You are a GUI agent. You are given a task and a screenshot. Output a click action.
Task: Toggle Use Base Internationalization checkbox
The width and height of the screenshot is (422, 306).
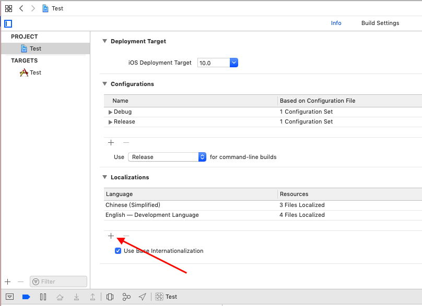[118, 251]
